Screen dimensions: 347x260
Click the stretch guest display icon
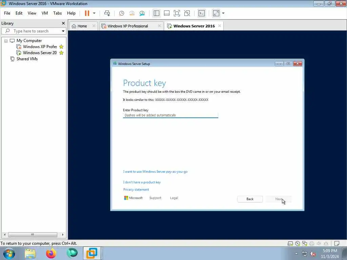pyautogui.click(x=216, y=13)
